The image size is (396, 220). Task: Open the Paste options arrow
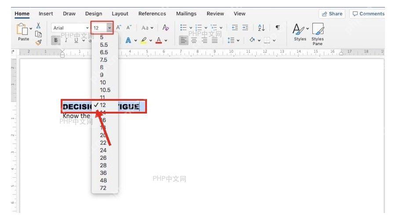point(31,29)
